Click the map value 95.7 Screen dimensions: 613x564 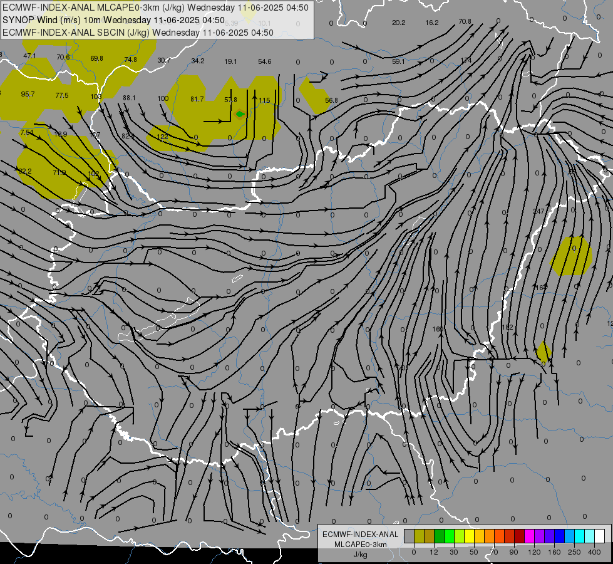tap(28, 95)
